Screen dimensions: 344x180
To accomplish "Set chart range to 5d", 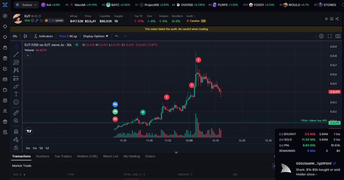I will [41, 148].
